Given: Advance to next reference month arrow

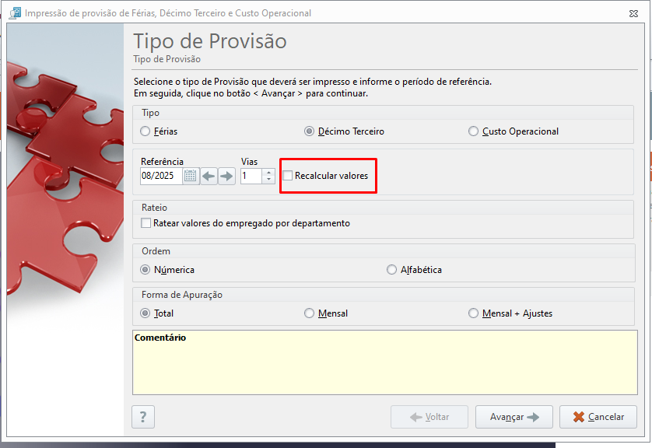Looking at the screenshot, I should (226, 176).
